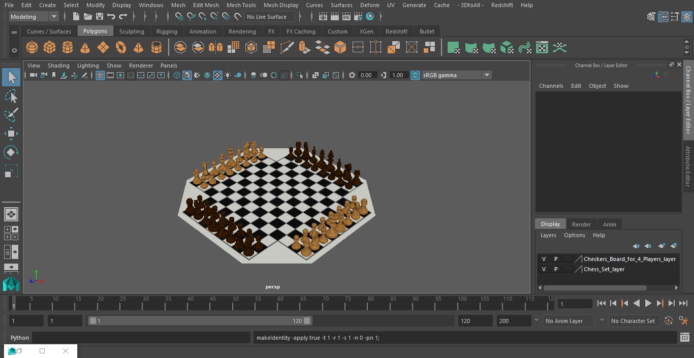Click the Save Scene icon
The height and width of the screenshot is (358, 694).
[x=100, y=17]
